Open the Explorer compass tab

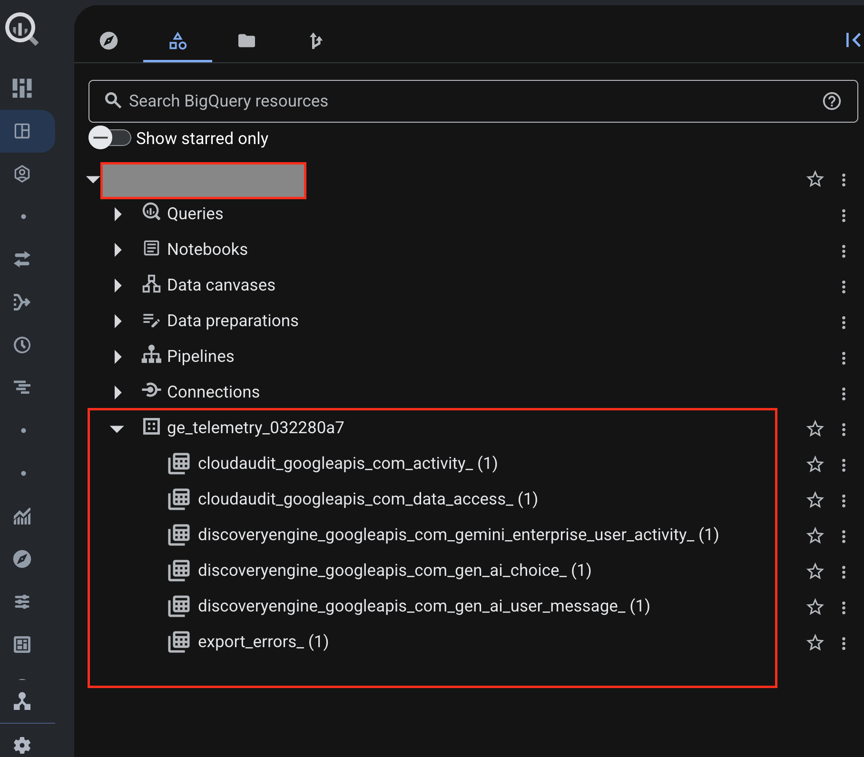(x=108, y=41)
